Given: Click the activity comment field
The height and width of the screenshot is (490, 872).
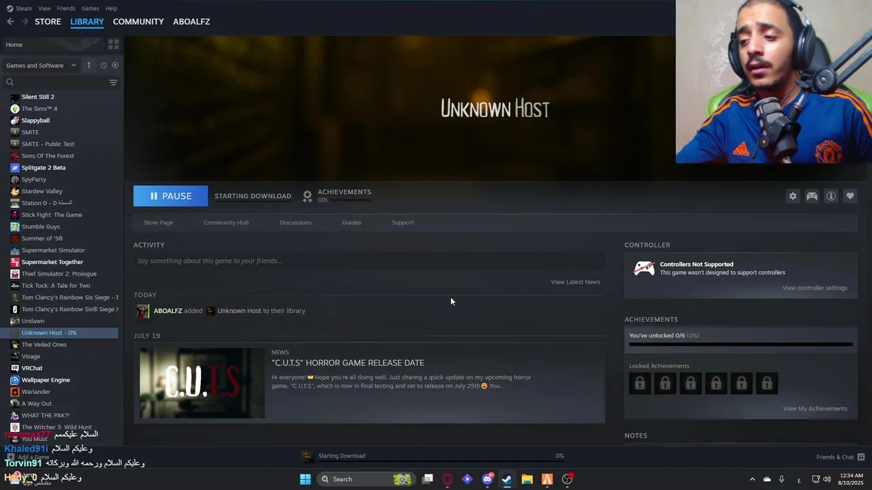Looking at the screenshot, I should tap(369, 261).
